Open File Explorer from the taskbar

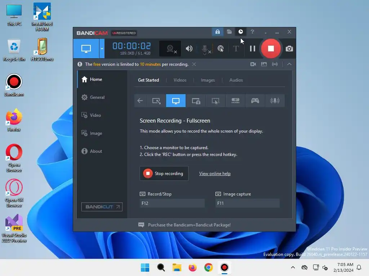click(x=177, y=267)
